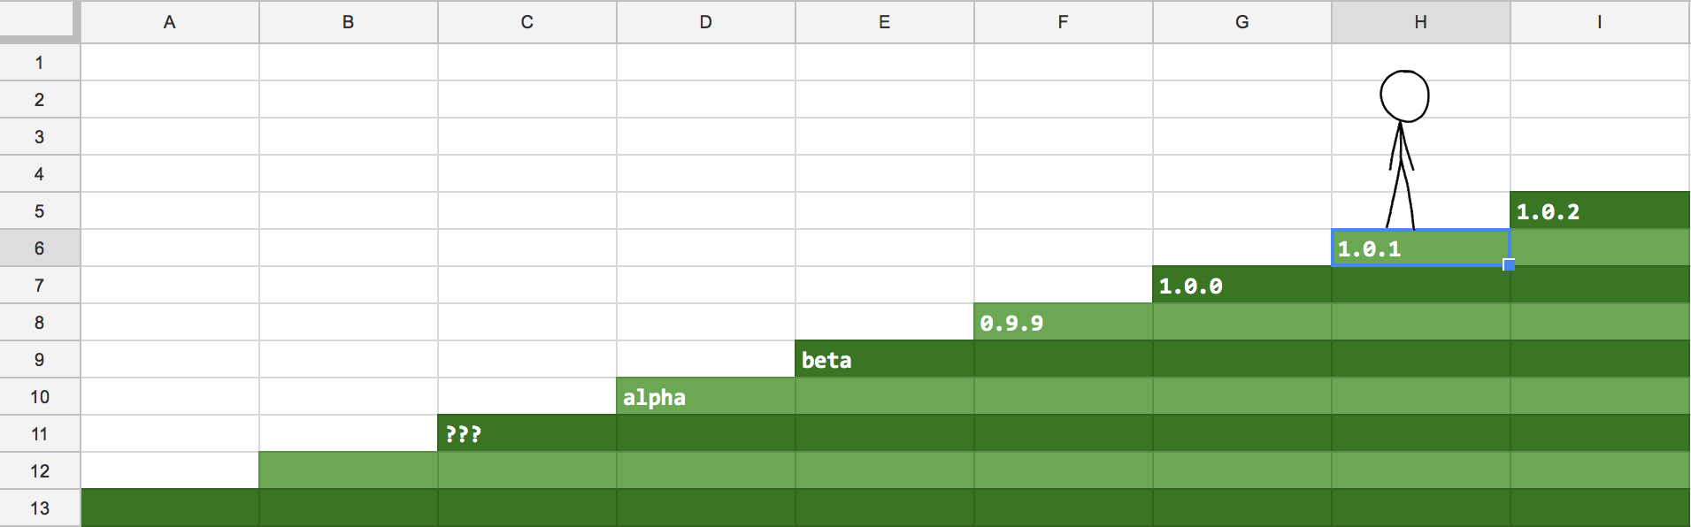The height and width of the screenshot is (527, 1691).
Task: Select the cell labeled 1.0.1
Action: point(1420,248)
